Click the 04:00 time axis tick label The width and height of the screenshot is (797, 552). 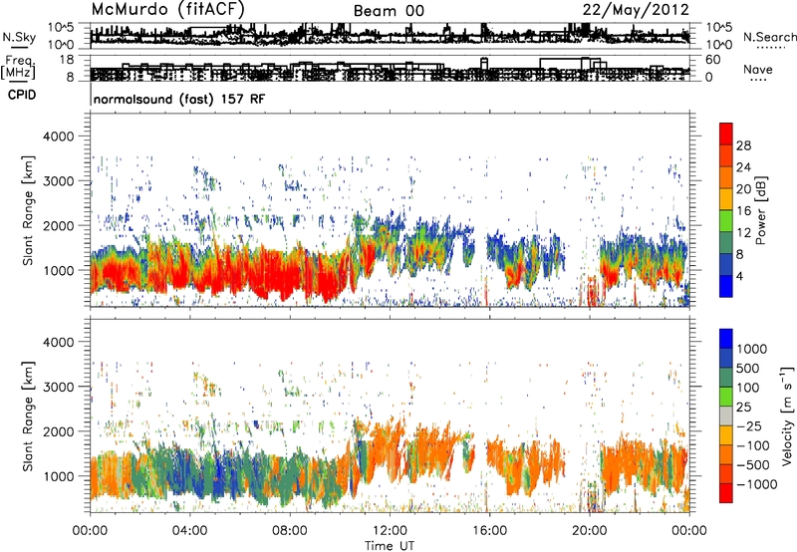coord(189,531)
